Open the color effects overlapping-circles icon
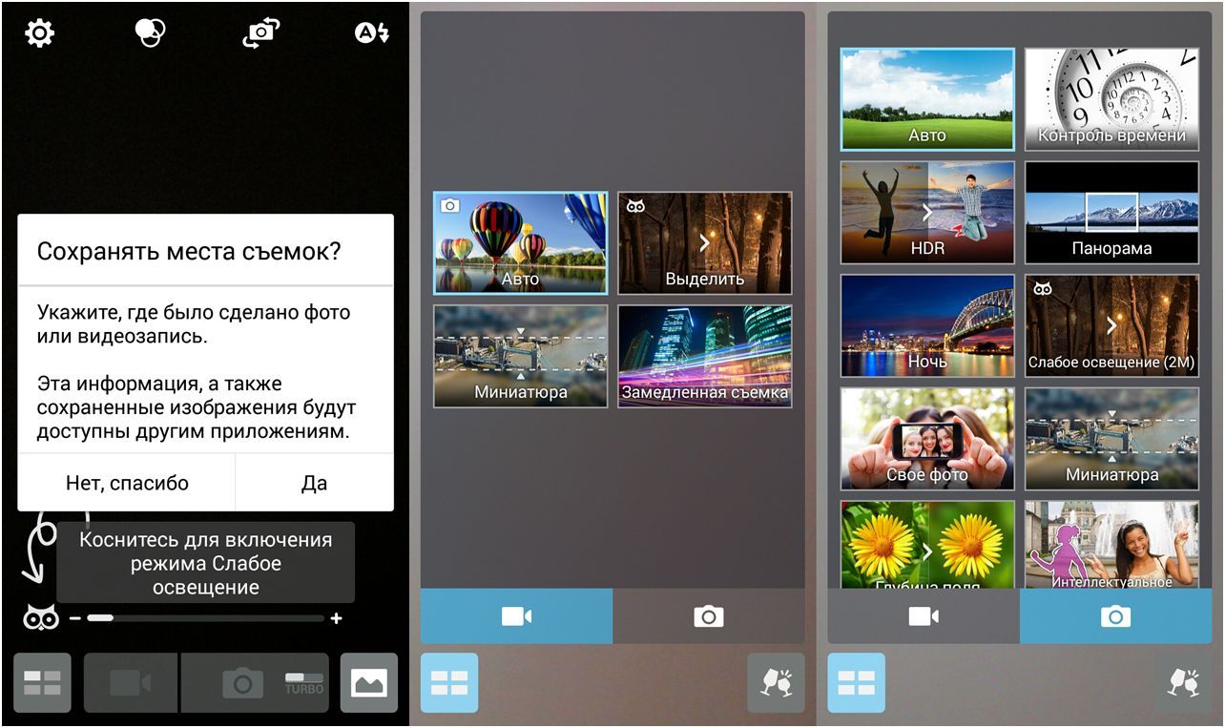Image resolution: width=1225 pixels, height=728 pixels. [x=150, y=33]
